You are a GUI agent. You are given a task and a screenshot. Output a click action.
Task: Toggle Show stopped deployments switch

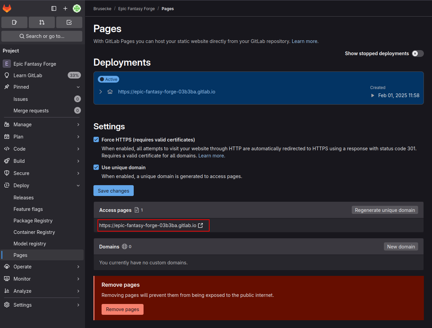(418, 53)
